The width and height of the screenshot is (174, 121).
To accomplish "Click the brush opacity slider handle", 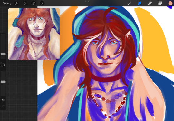I will [x=3, y=82].
